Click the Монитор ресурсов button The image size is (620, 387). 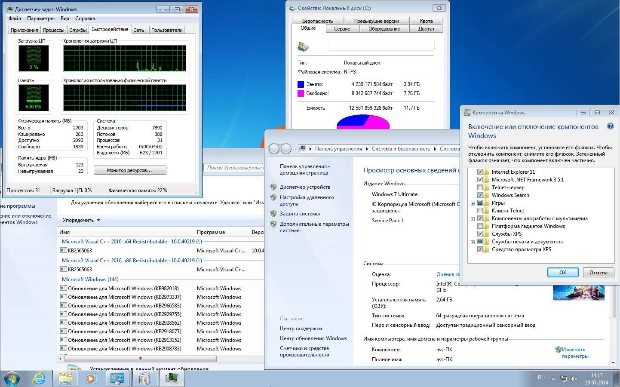tap(129, 170)
